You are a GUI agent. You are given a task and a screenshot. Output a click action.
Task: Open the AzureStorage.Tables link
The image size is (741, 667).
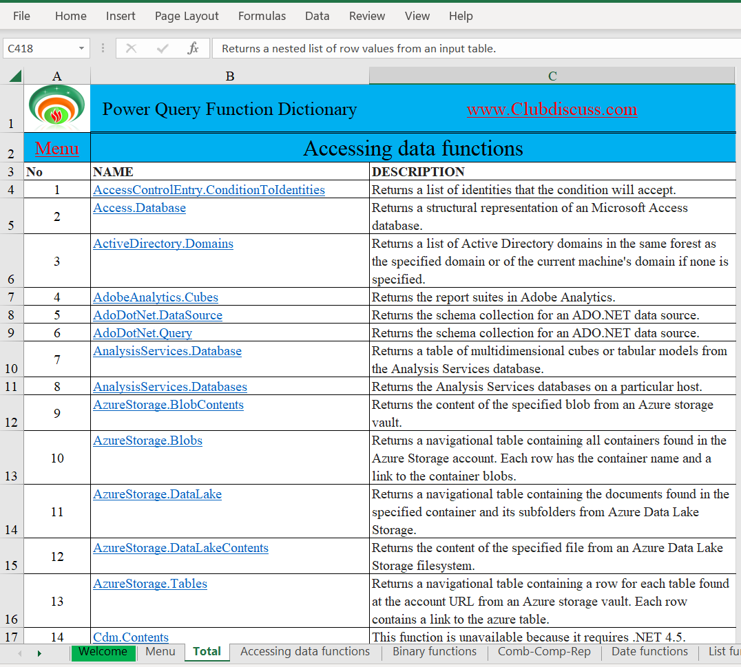tap(150, 584)
